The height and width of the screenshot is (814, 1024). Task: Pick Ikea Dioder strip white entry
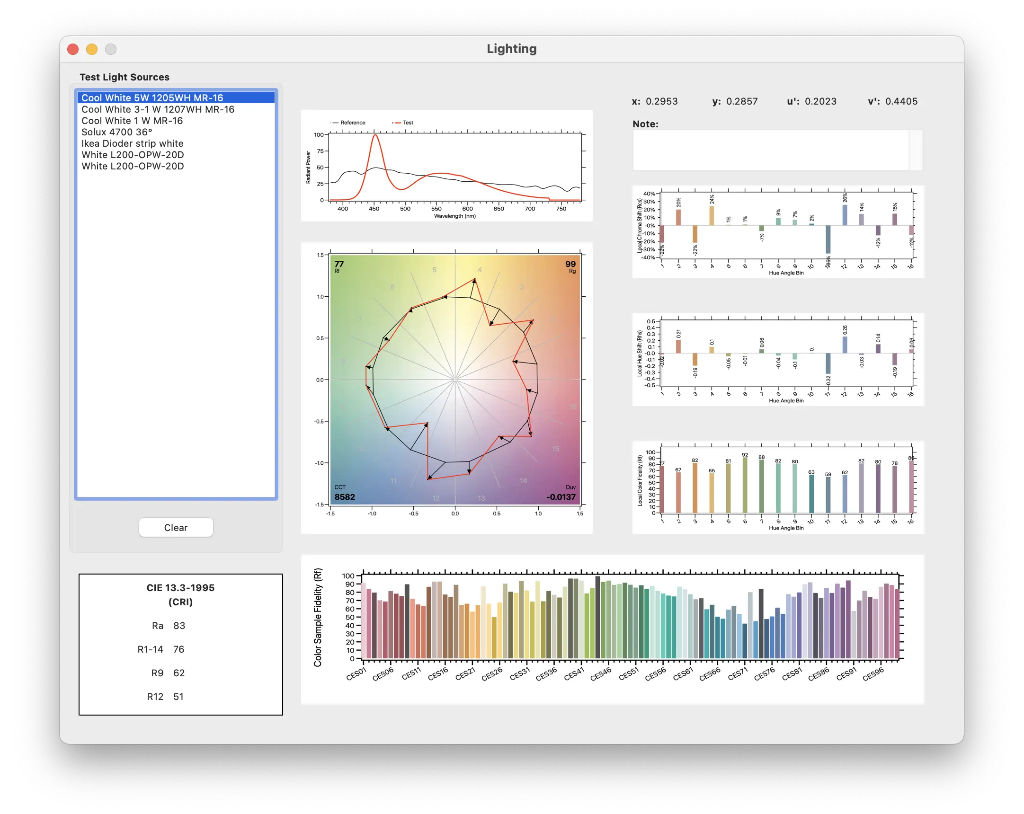pos(132,143)
